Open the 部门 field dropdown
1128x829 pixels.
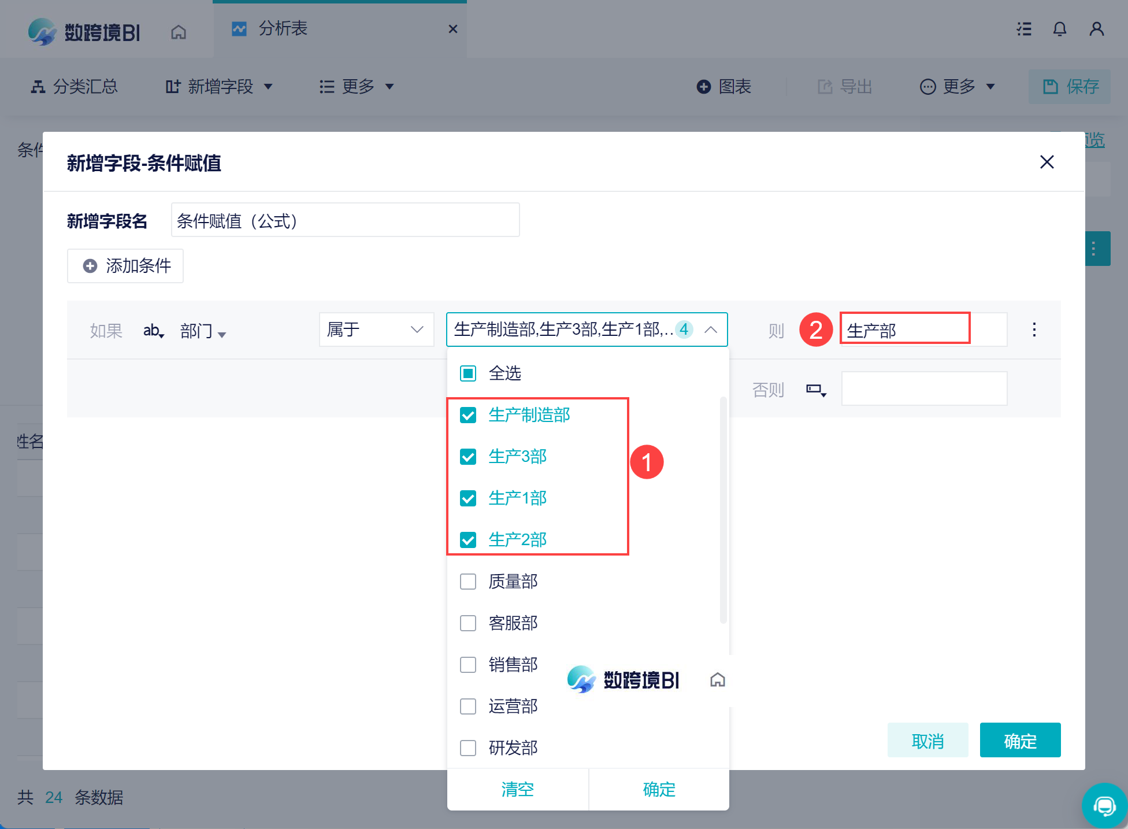click(x=202, y=331)
